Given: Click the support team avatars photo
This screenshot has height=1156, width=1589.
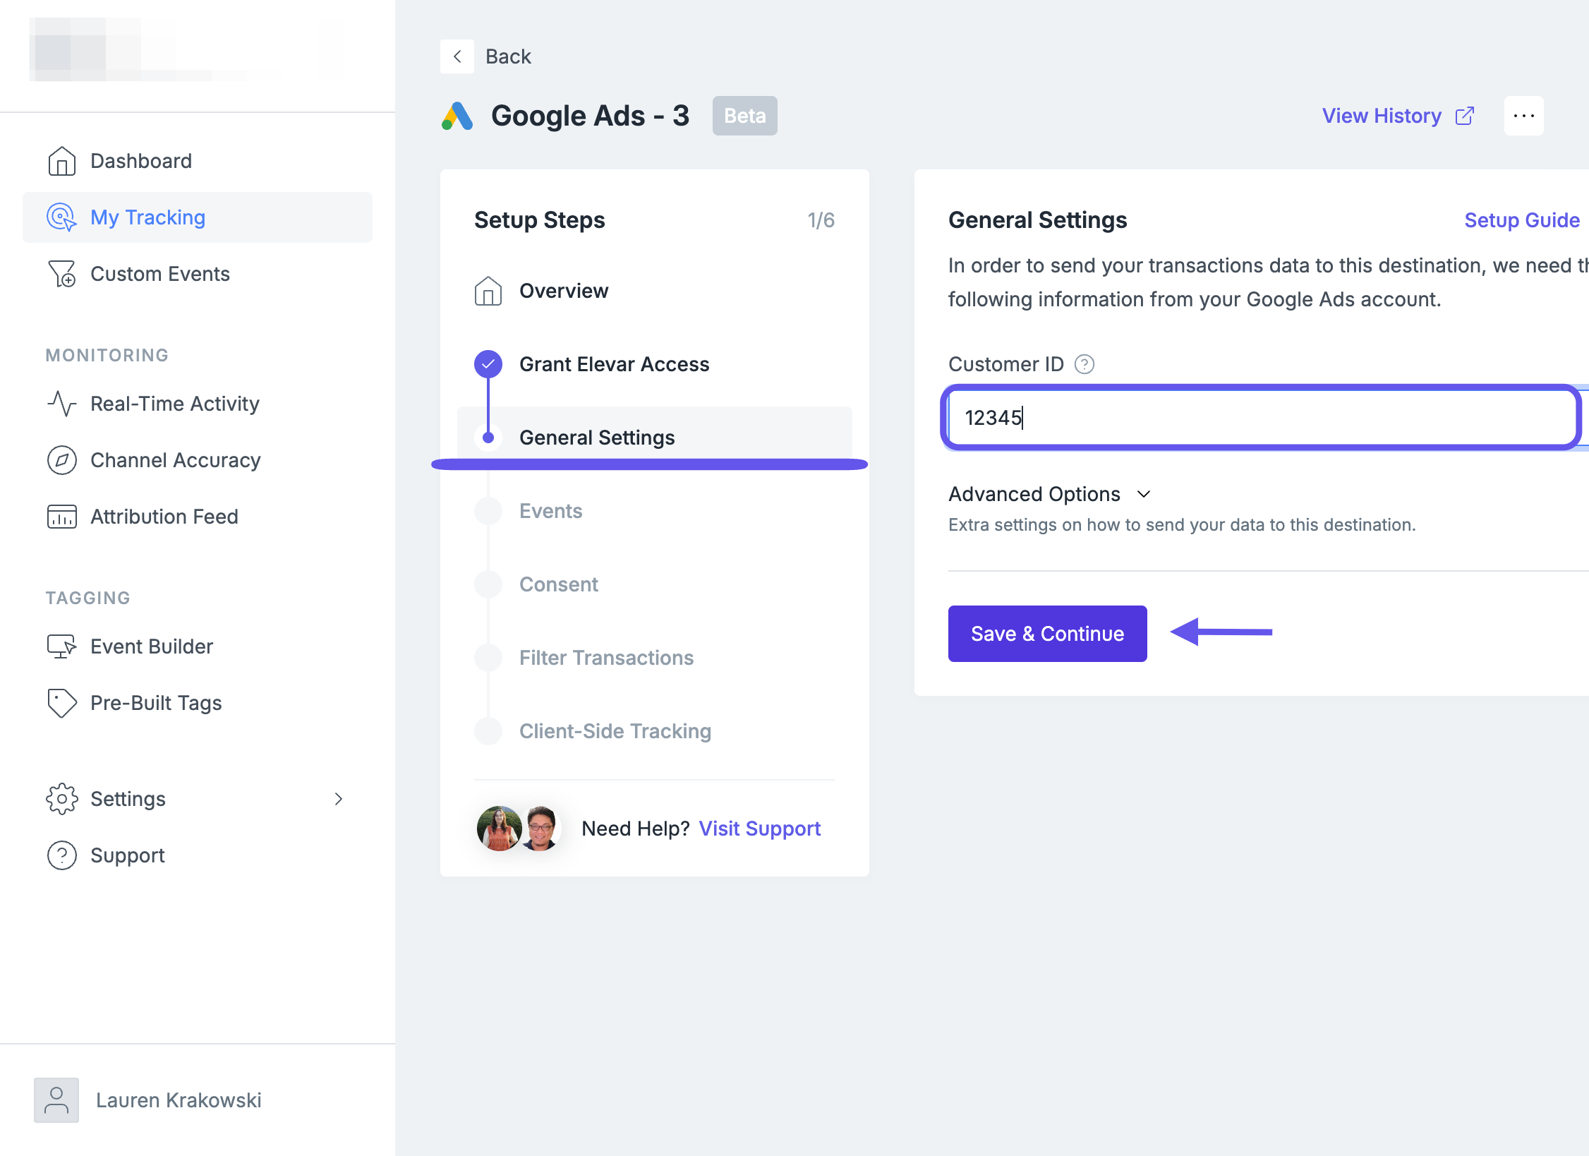Looking at the screenshot, I should pos(519,829).
